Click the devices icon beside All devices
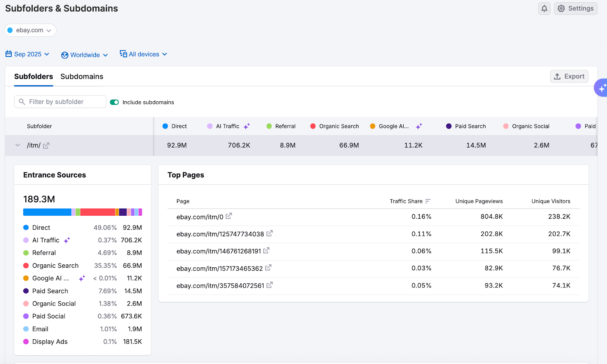This screenshot has height=364, width=607. (x=123, y=54)
